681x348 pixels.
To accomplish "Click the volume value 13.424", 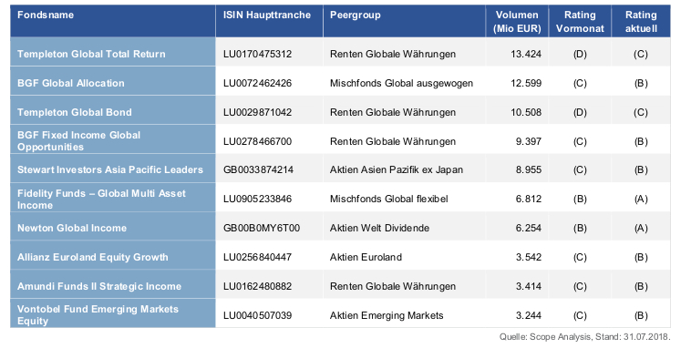I will [526, 55].
